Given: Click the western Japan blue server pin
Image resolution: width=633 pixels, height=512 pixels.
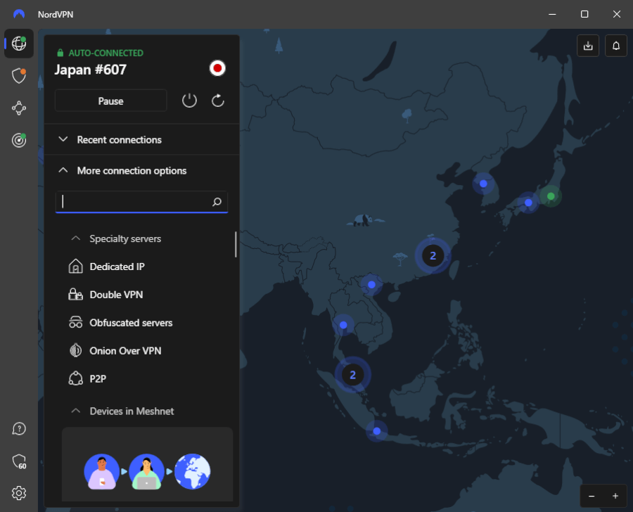Looking at the screenshot, I should 528,203.
